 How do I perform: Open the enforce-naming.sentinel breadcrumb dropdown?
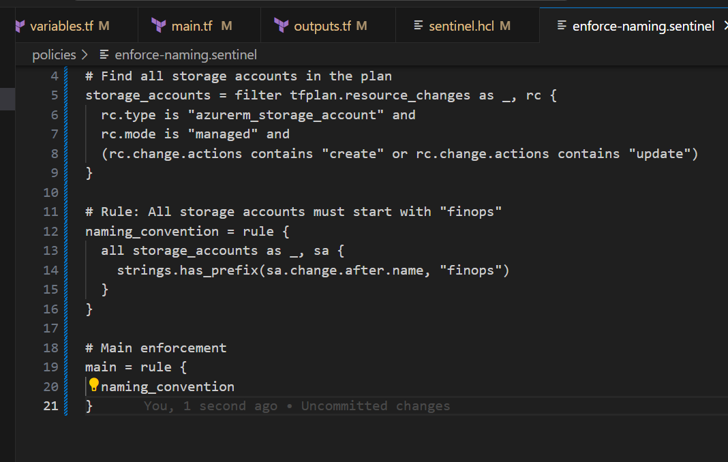pos(186,55)
